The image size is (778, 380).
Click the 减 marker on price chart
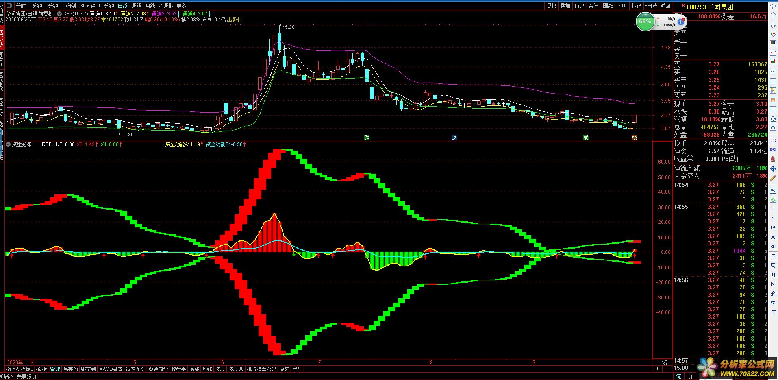click(586, 138)
